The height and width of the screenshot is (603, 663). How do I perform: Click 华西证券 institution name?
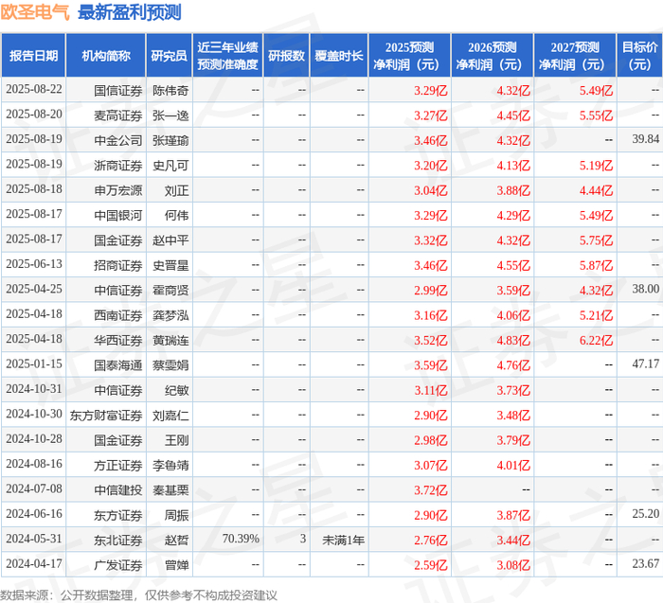118,340
